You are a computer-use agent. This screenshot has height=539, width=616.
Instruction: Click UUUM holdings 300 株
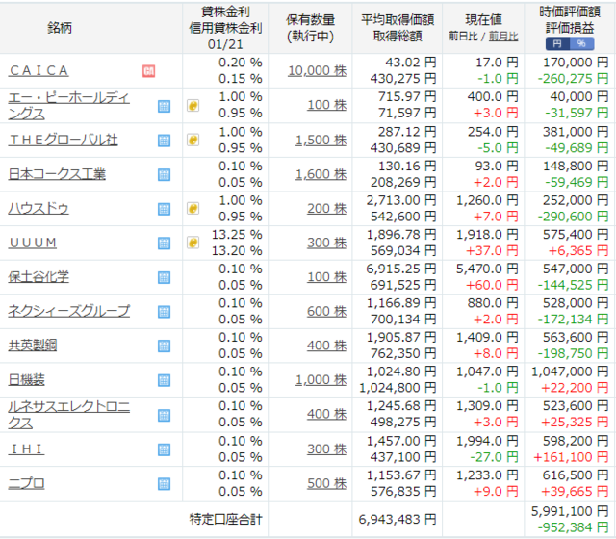[x=327, y=243]
